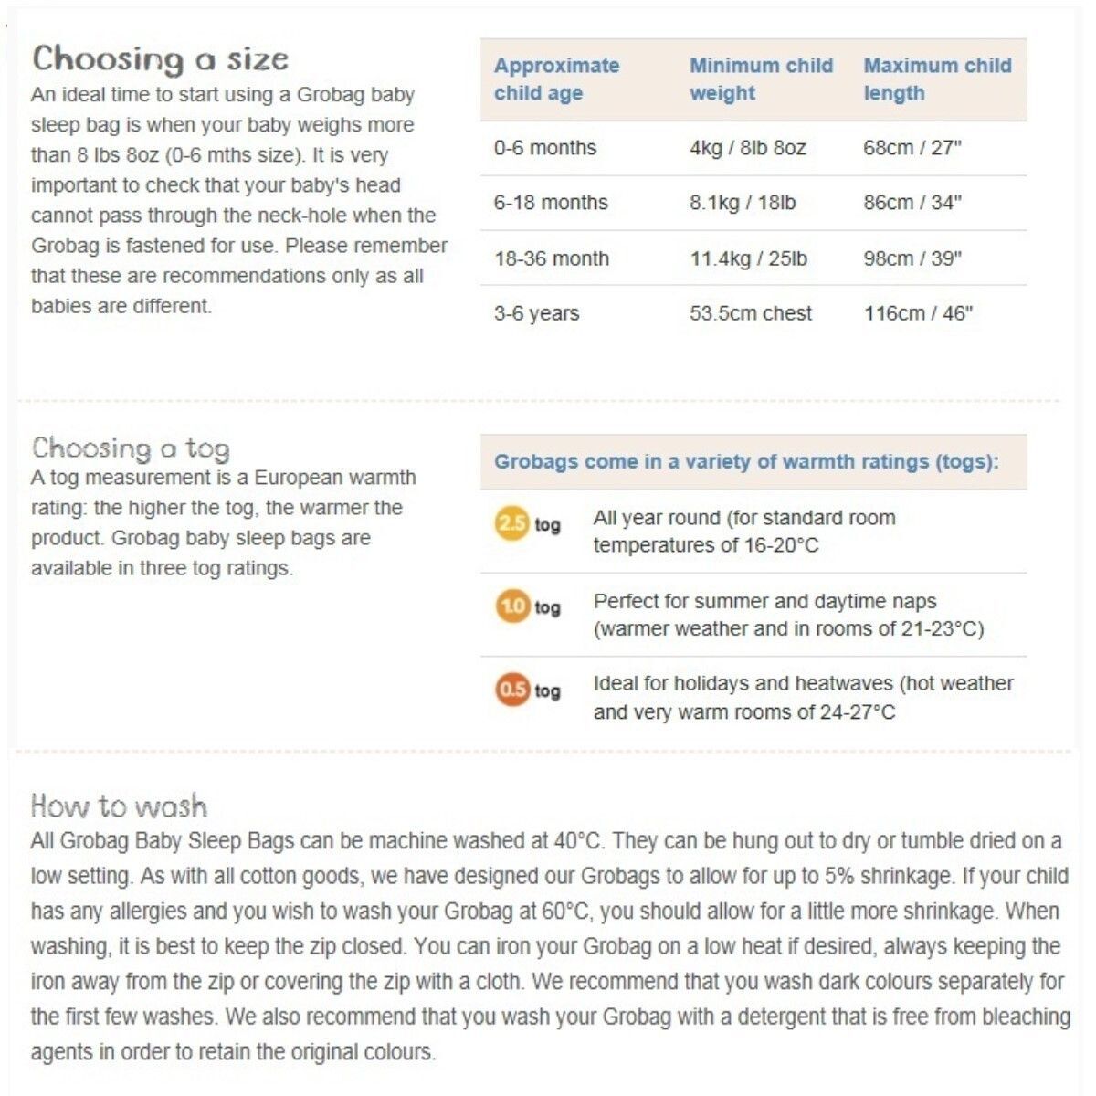Click the 'Choosing a tog' heading
The height and width of the screenshot is (1096, 1096).
(131, 448)
